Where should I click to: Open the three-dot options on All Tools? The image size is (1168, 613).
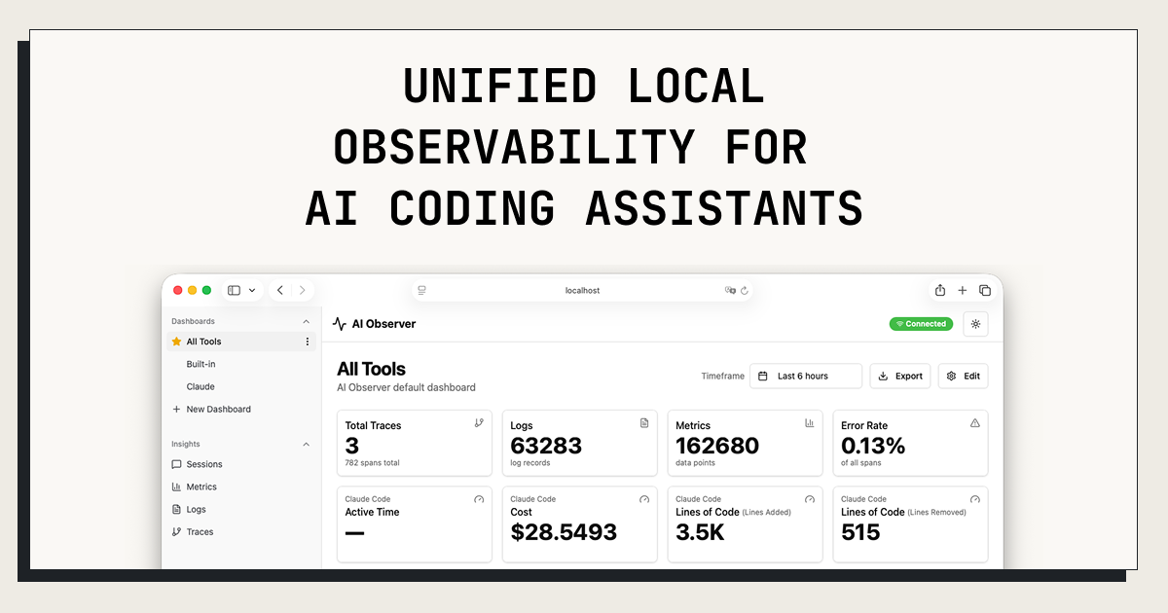(x=308, y=342)
